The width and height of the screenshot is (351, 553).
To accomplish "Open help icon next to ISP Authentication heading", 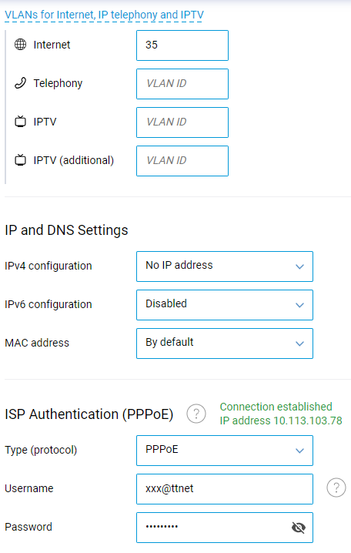I will (x=196, y=414).
